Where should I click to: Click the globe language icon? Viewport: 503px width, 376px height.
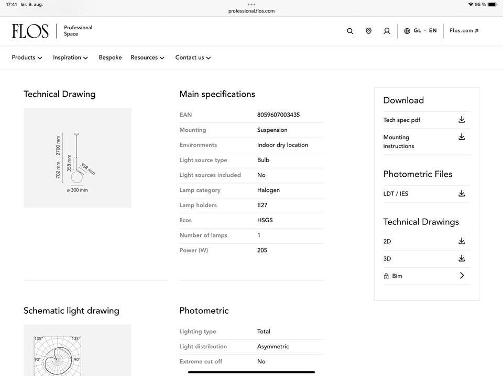pos(407,31)
